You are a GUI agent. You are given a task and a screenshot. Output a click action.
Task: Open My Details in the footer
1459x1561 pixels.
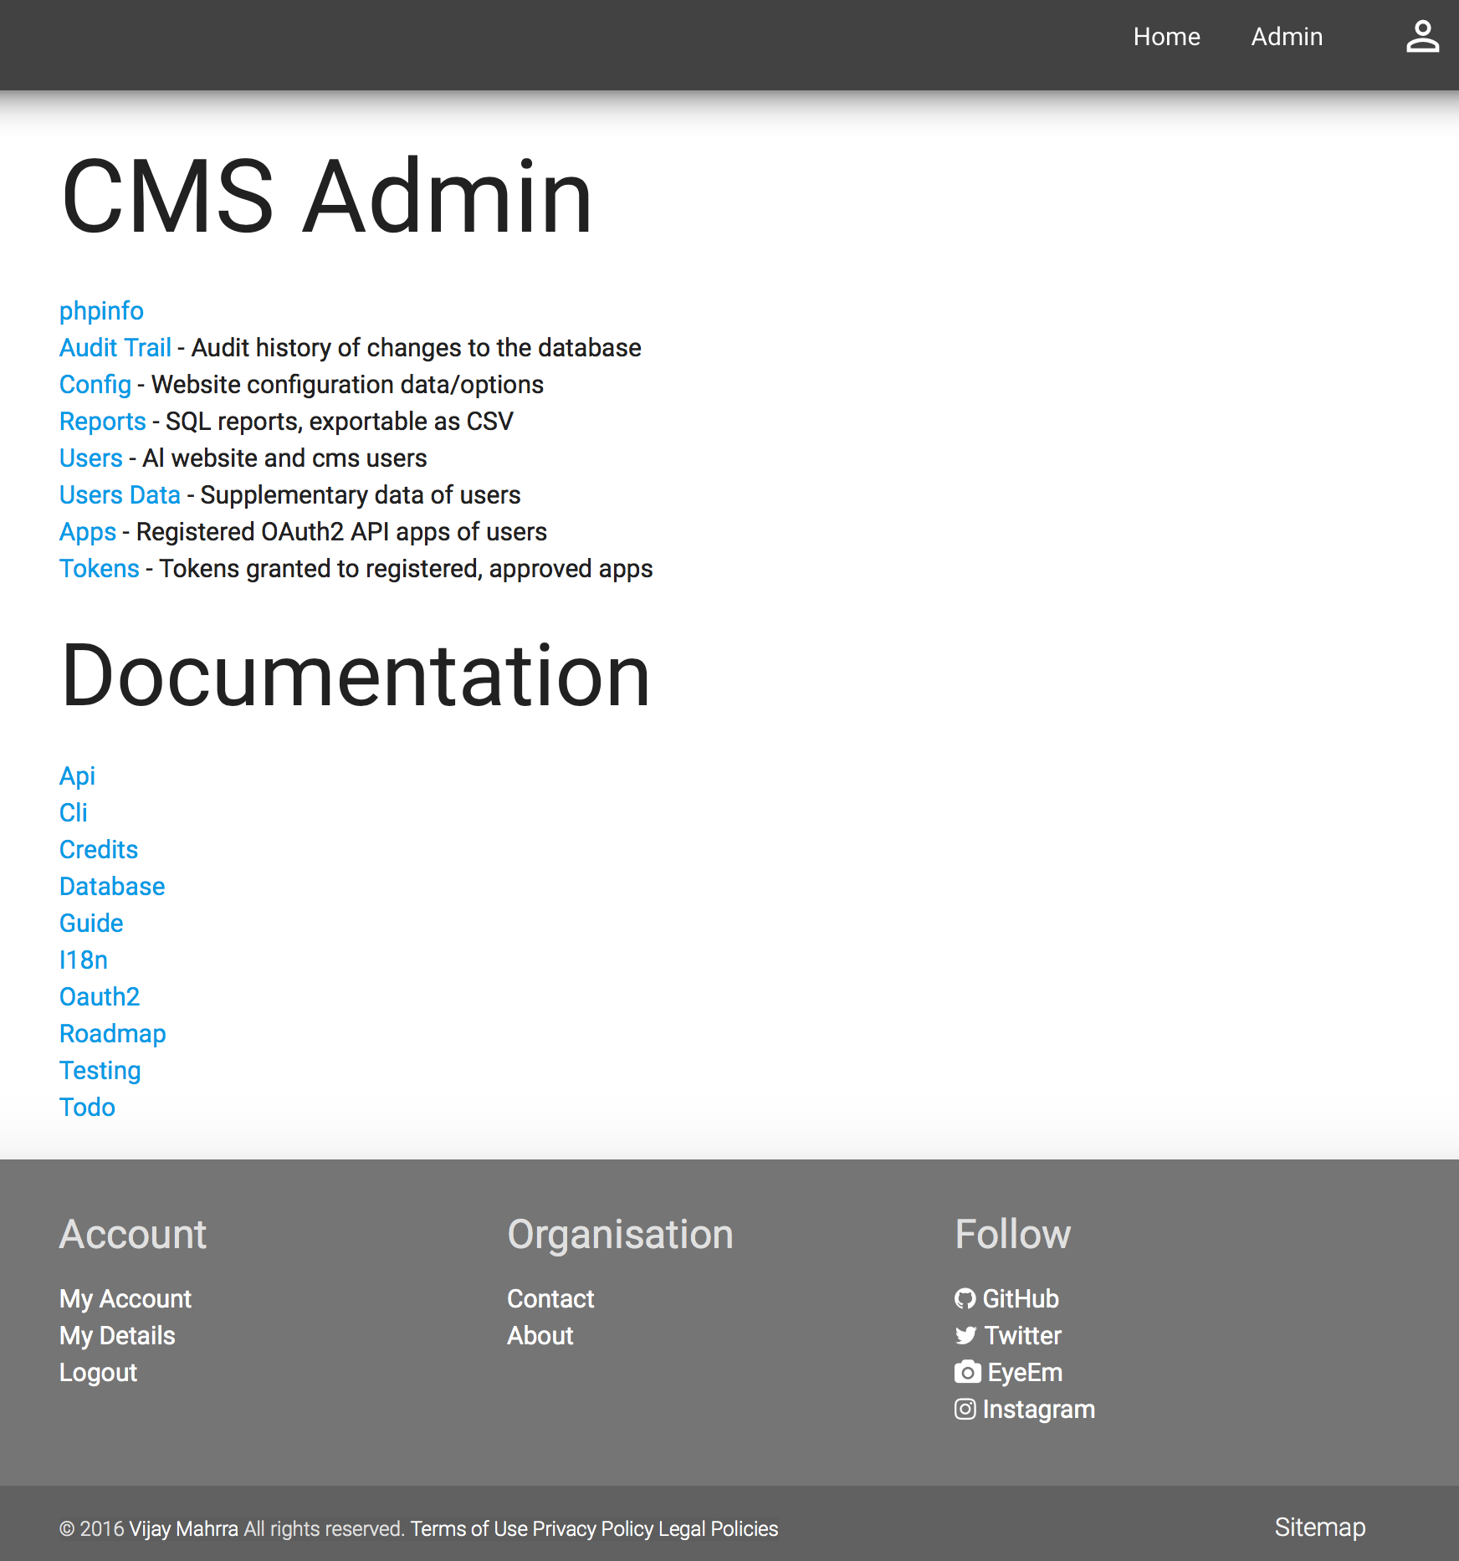coord(117,1335)
